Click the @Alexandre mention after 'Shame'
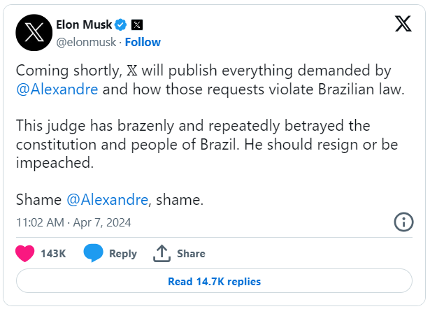430x309 pixels. 107,200
